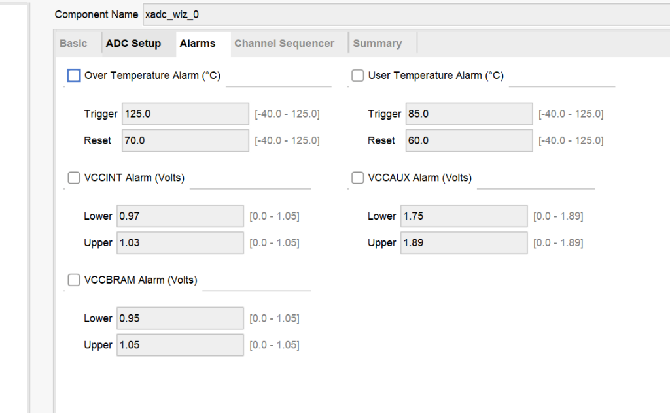Screen dimensions: 670x413
Task: Click the VCCBRAM Lower value field
Action: [180, 318]
